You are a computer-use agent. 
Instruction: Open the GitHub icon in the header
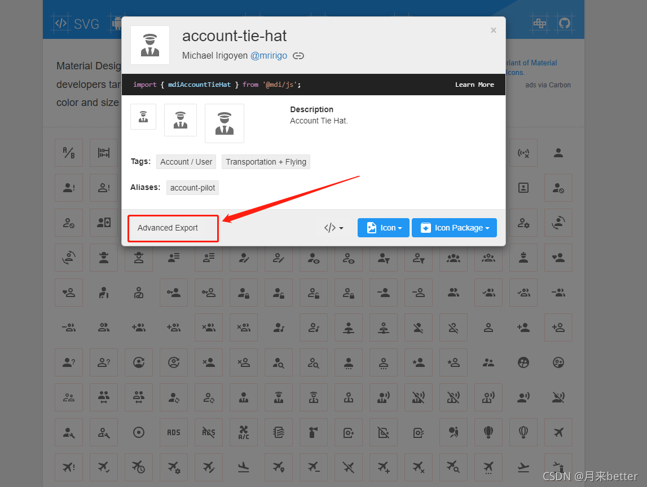point(565,23)
